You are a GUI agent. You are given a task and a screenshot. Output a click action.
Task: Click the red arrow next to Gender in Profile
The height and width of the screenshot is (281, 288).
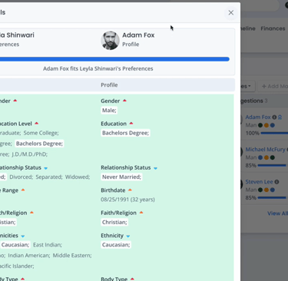[124, 101]
